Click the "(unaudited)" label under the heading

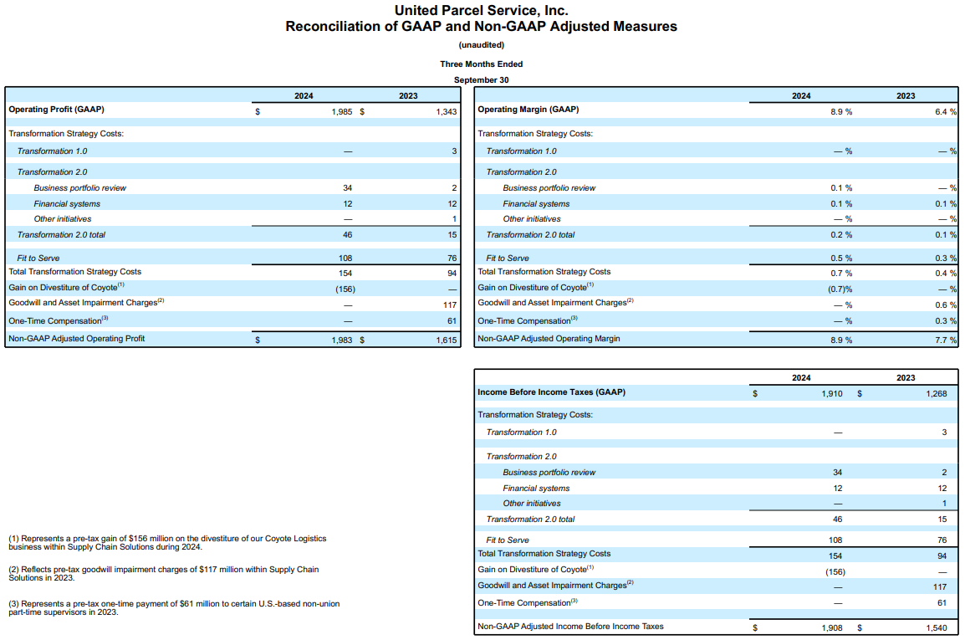pyautogui.click(x=482, y=45)
